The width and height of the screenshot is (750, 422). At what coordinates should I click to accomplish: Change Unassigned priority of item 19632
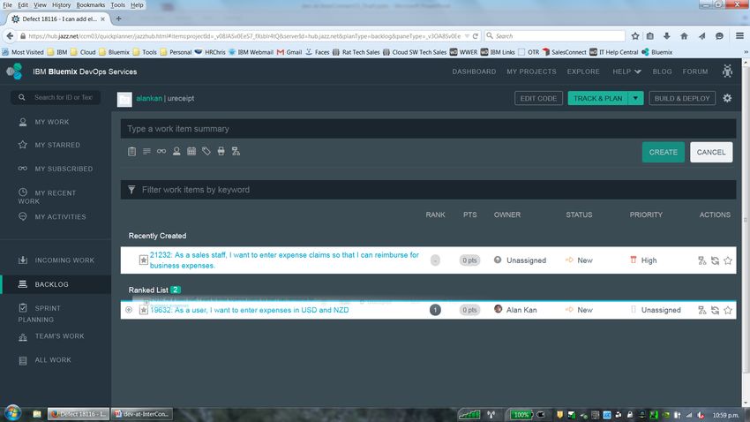coord(656,310)
